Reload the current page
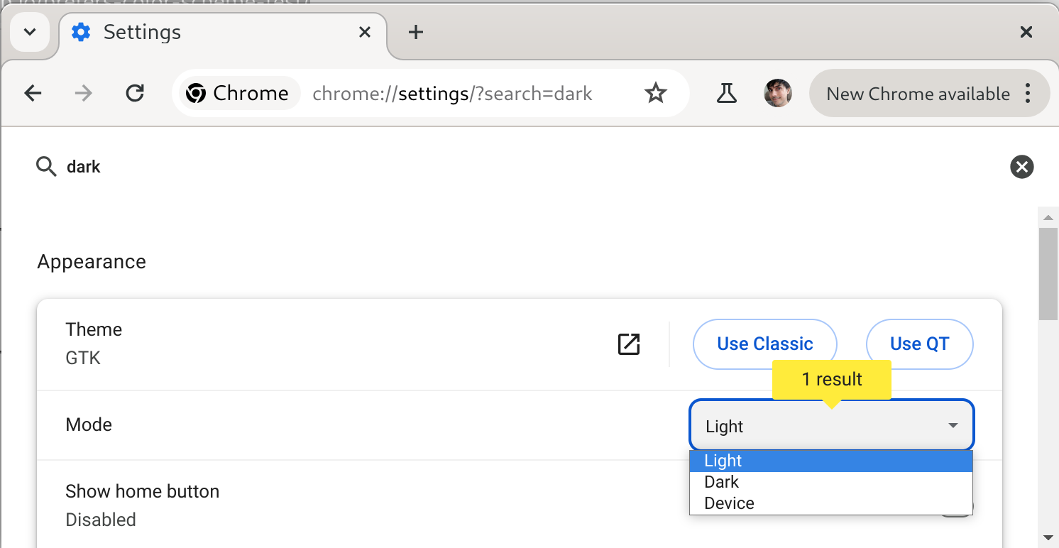Image resolution: width=1059 pixels, height=548 pixels. 135,93
